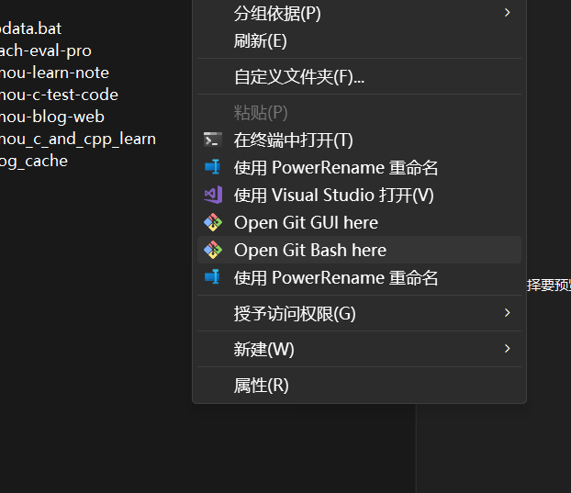Screen dimensions: 571x493
Task: Click the Git icon next to Open Git GUI here
Action: [213, 223]
